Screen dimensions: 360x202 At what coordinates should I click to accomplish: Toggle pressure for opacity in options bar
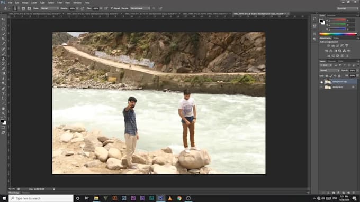point(83,8)
